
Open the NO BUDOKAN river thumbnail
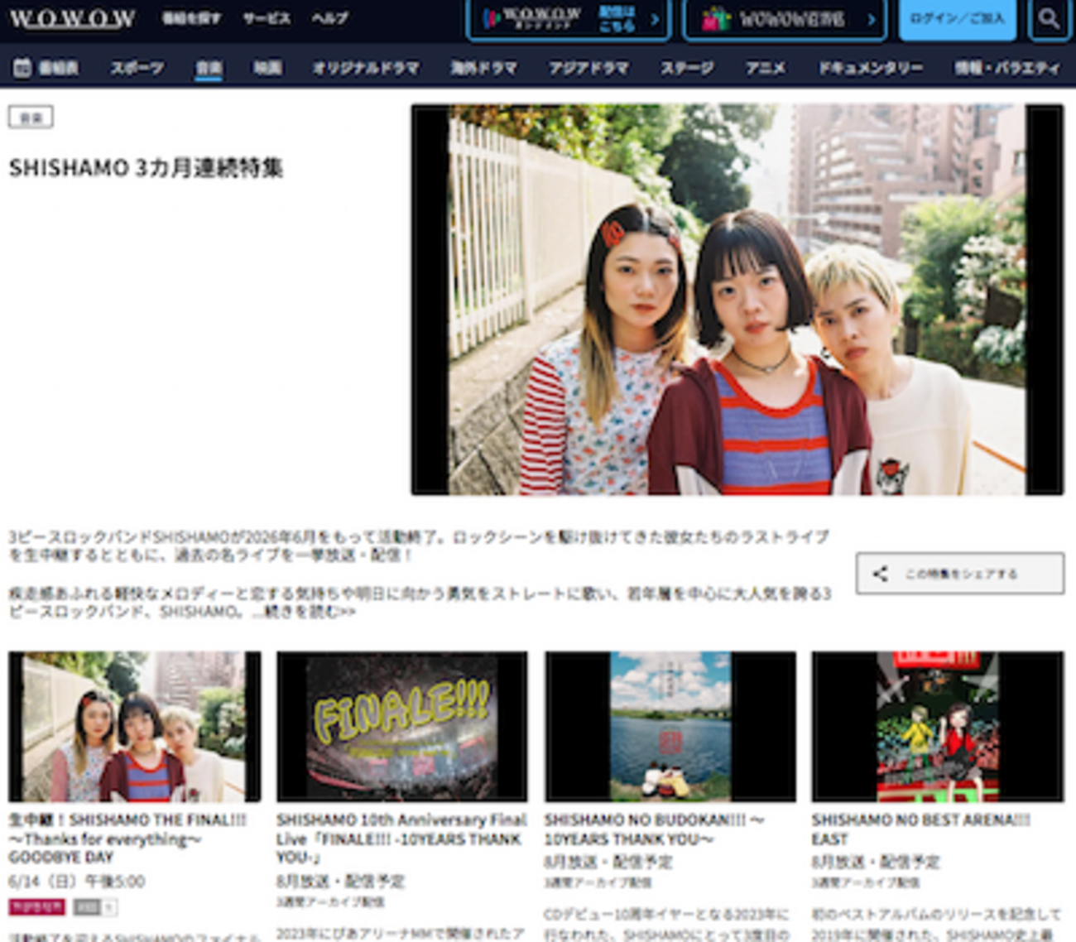click(670, 726)
